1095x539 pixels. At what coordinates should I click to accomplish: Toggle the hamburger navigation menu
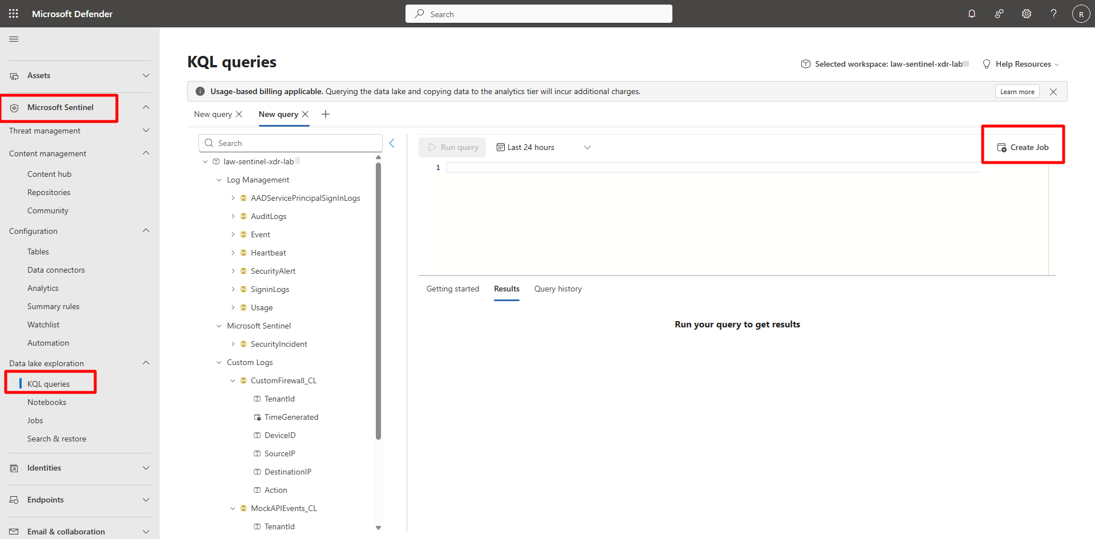14,39
